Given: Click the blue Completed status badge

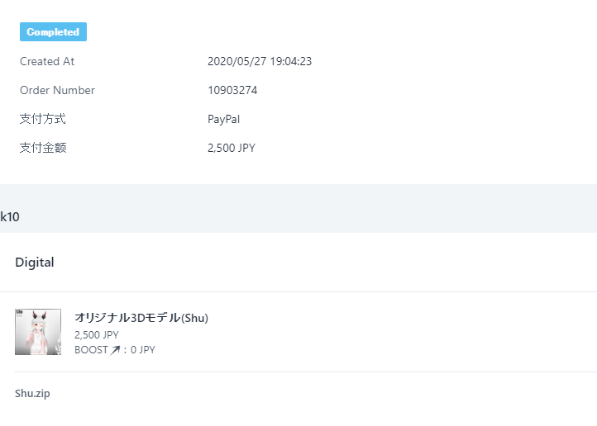Looking at the screenshot, I should point(53,32).
